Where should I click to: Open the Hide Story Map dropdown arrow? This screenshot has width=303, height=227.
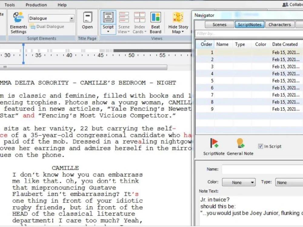pos(183,32)
